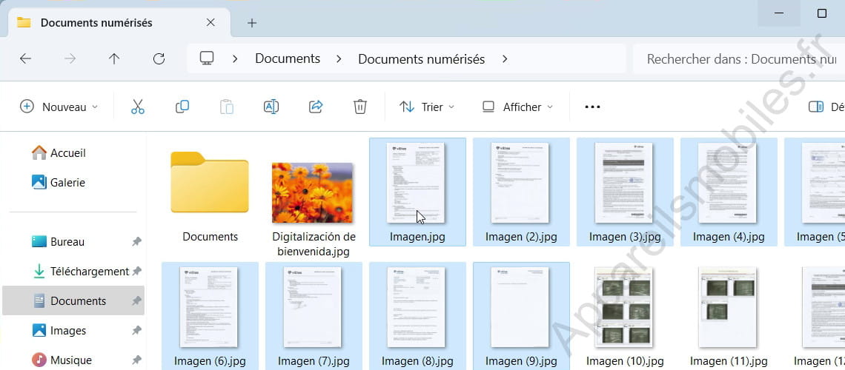The width and height of the screenshot is (845, 370).
Task: Select the Imagen (6).jpg thumbnail
Action: coord(209,307)
